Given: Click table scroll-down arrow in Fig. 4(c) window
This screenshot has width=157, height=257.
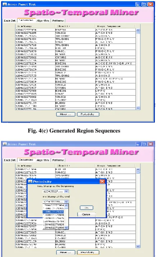Looking at the screenshot, I should 138,108.
